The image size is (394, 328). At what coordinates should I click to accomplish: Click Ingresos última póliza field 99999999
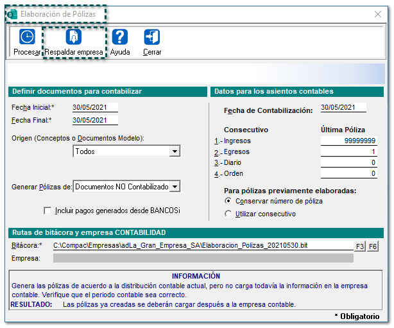click(x=349, y=141)
